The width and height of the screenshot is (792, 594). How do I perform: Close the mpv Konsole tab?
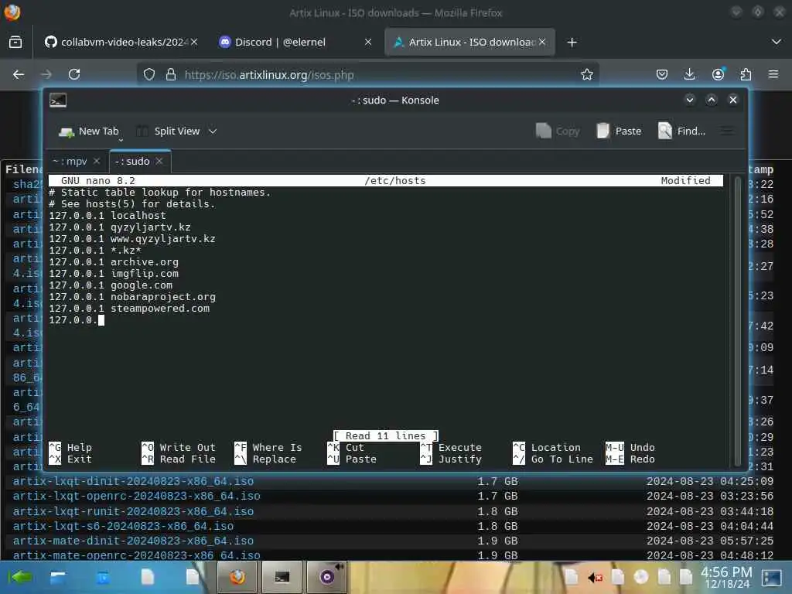(97, 161)
